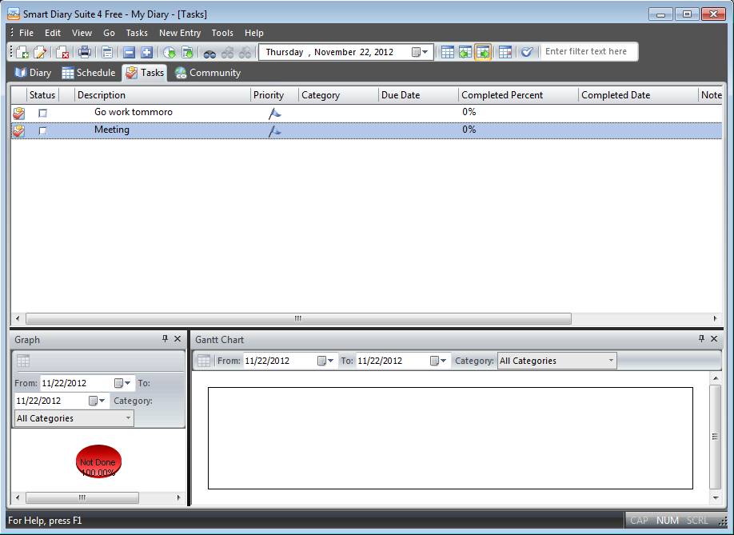Mark the 'Meeting' task checkbox as done
The image size is (734, 535).
pos(43,130)
